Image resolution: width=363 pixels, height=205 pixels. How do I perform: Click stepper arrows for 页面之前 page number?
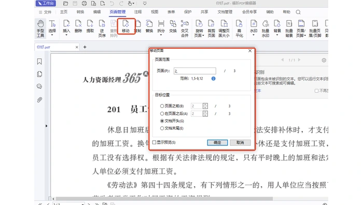pos(205,106)
